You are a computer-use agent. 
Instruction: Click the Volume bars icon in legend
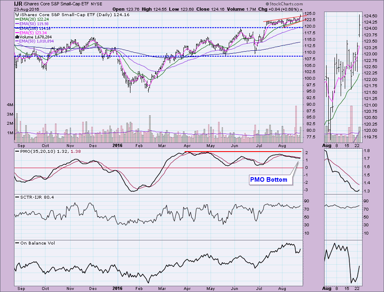[17, 37]
